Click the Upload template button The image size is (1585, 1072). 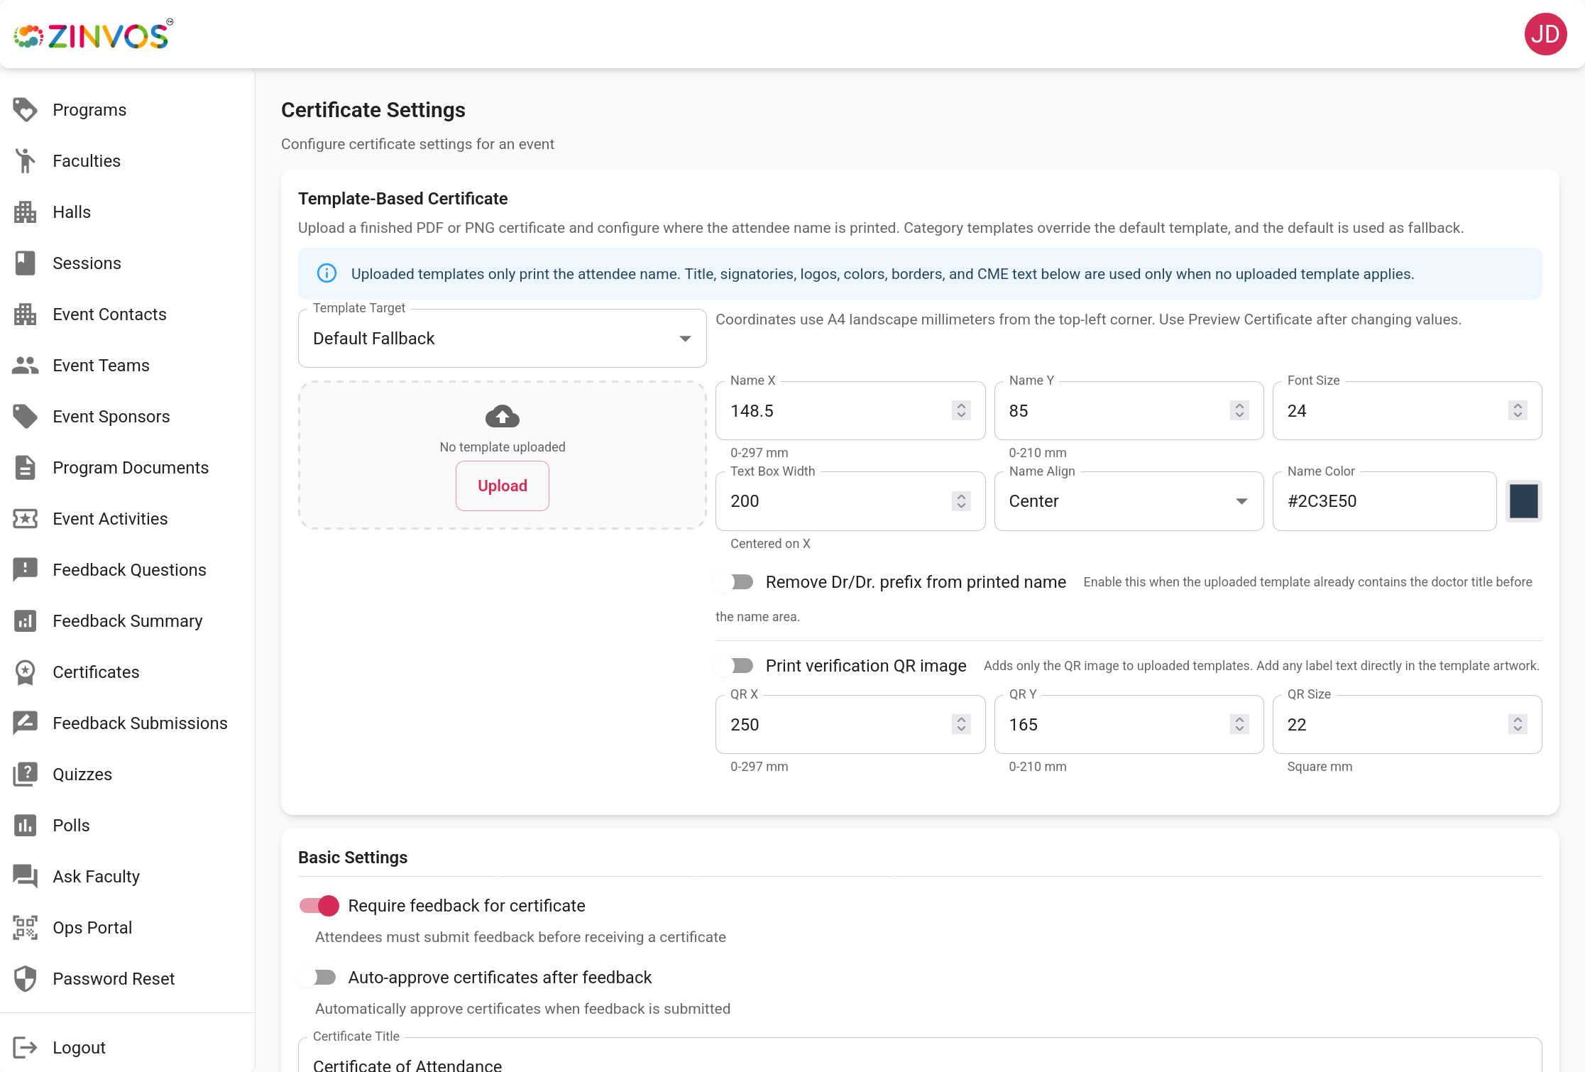(502, 486)
